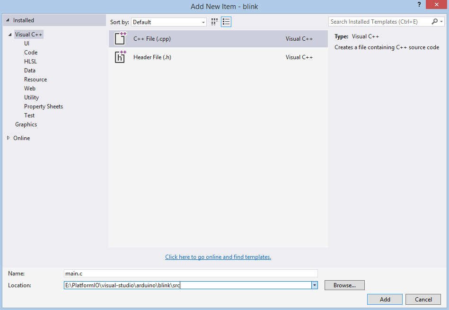Viewport: 449px width, 310px height.
Task: Select the Graphics category
Action: tap(26, 124)
